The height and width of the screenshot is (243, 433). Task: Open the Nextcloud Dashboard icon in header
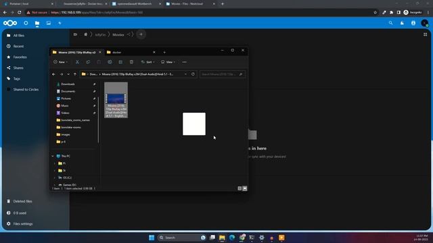(x=26, y=23)
